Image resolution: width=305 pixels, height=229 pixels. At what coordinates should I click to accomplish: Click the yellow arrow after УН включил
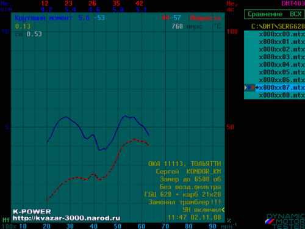pyautogui.click(x=223, y=209)
